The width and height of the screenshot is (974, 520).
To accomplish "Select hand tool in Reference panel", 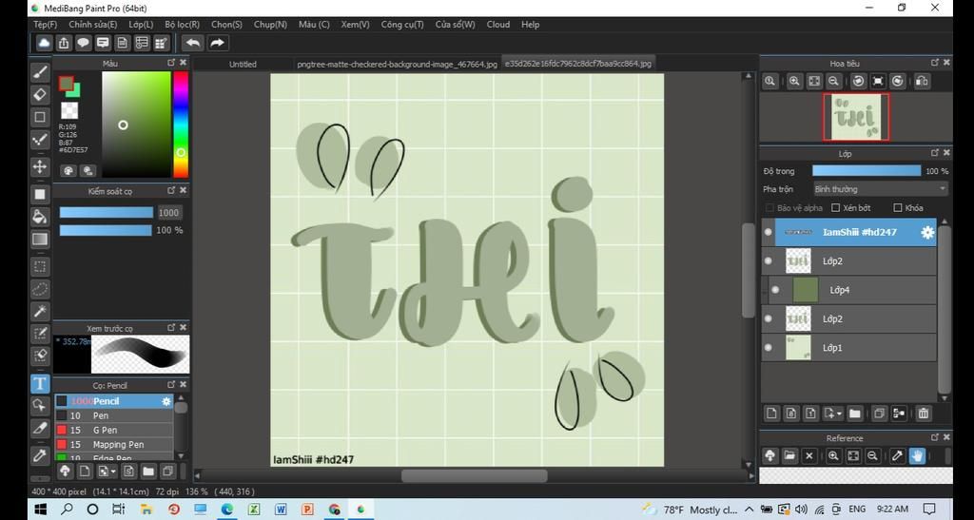I will pos(918,455).
